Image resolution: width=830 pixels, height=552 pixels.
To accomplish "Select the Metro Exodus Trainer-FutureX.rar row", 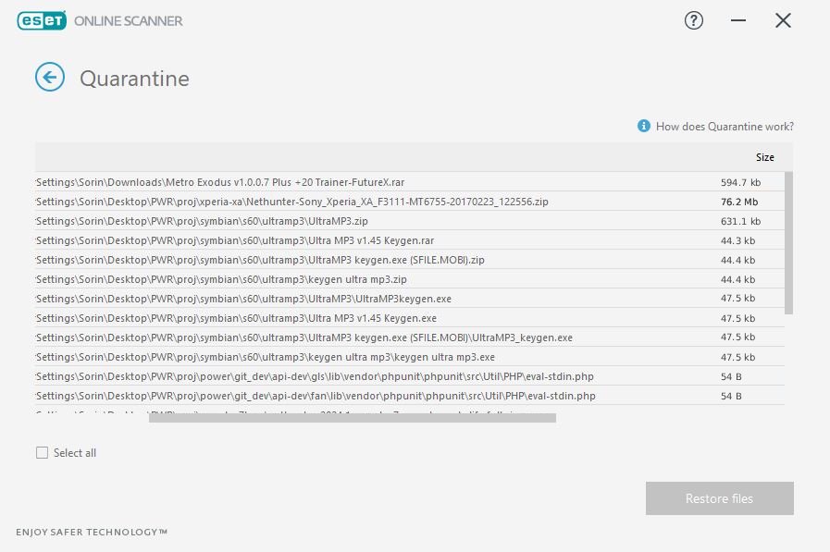I will click(x=410, y=182).
